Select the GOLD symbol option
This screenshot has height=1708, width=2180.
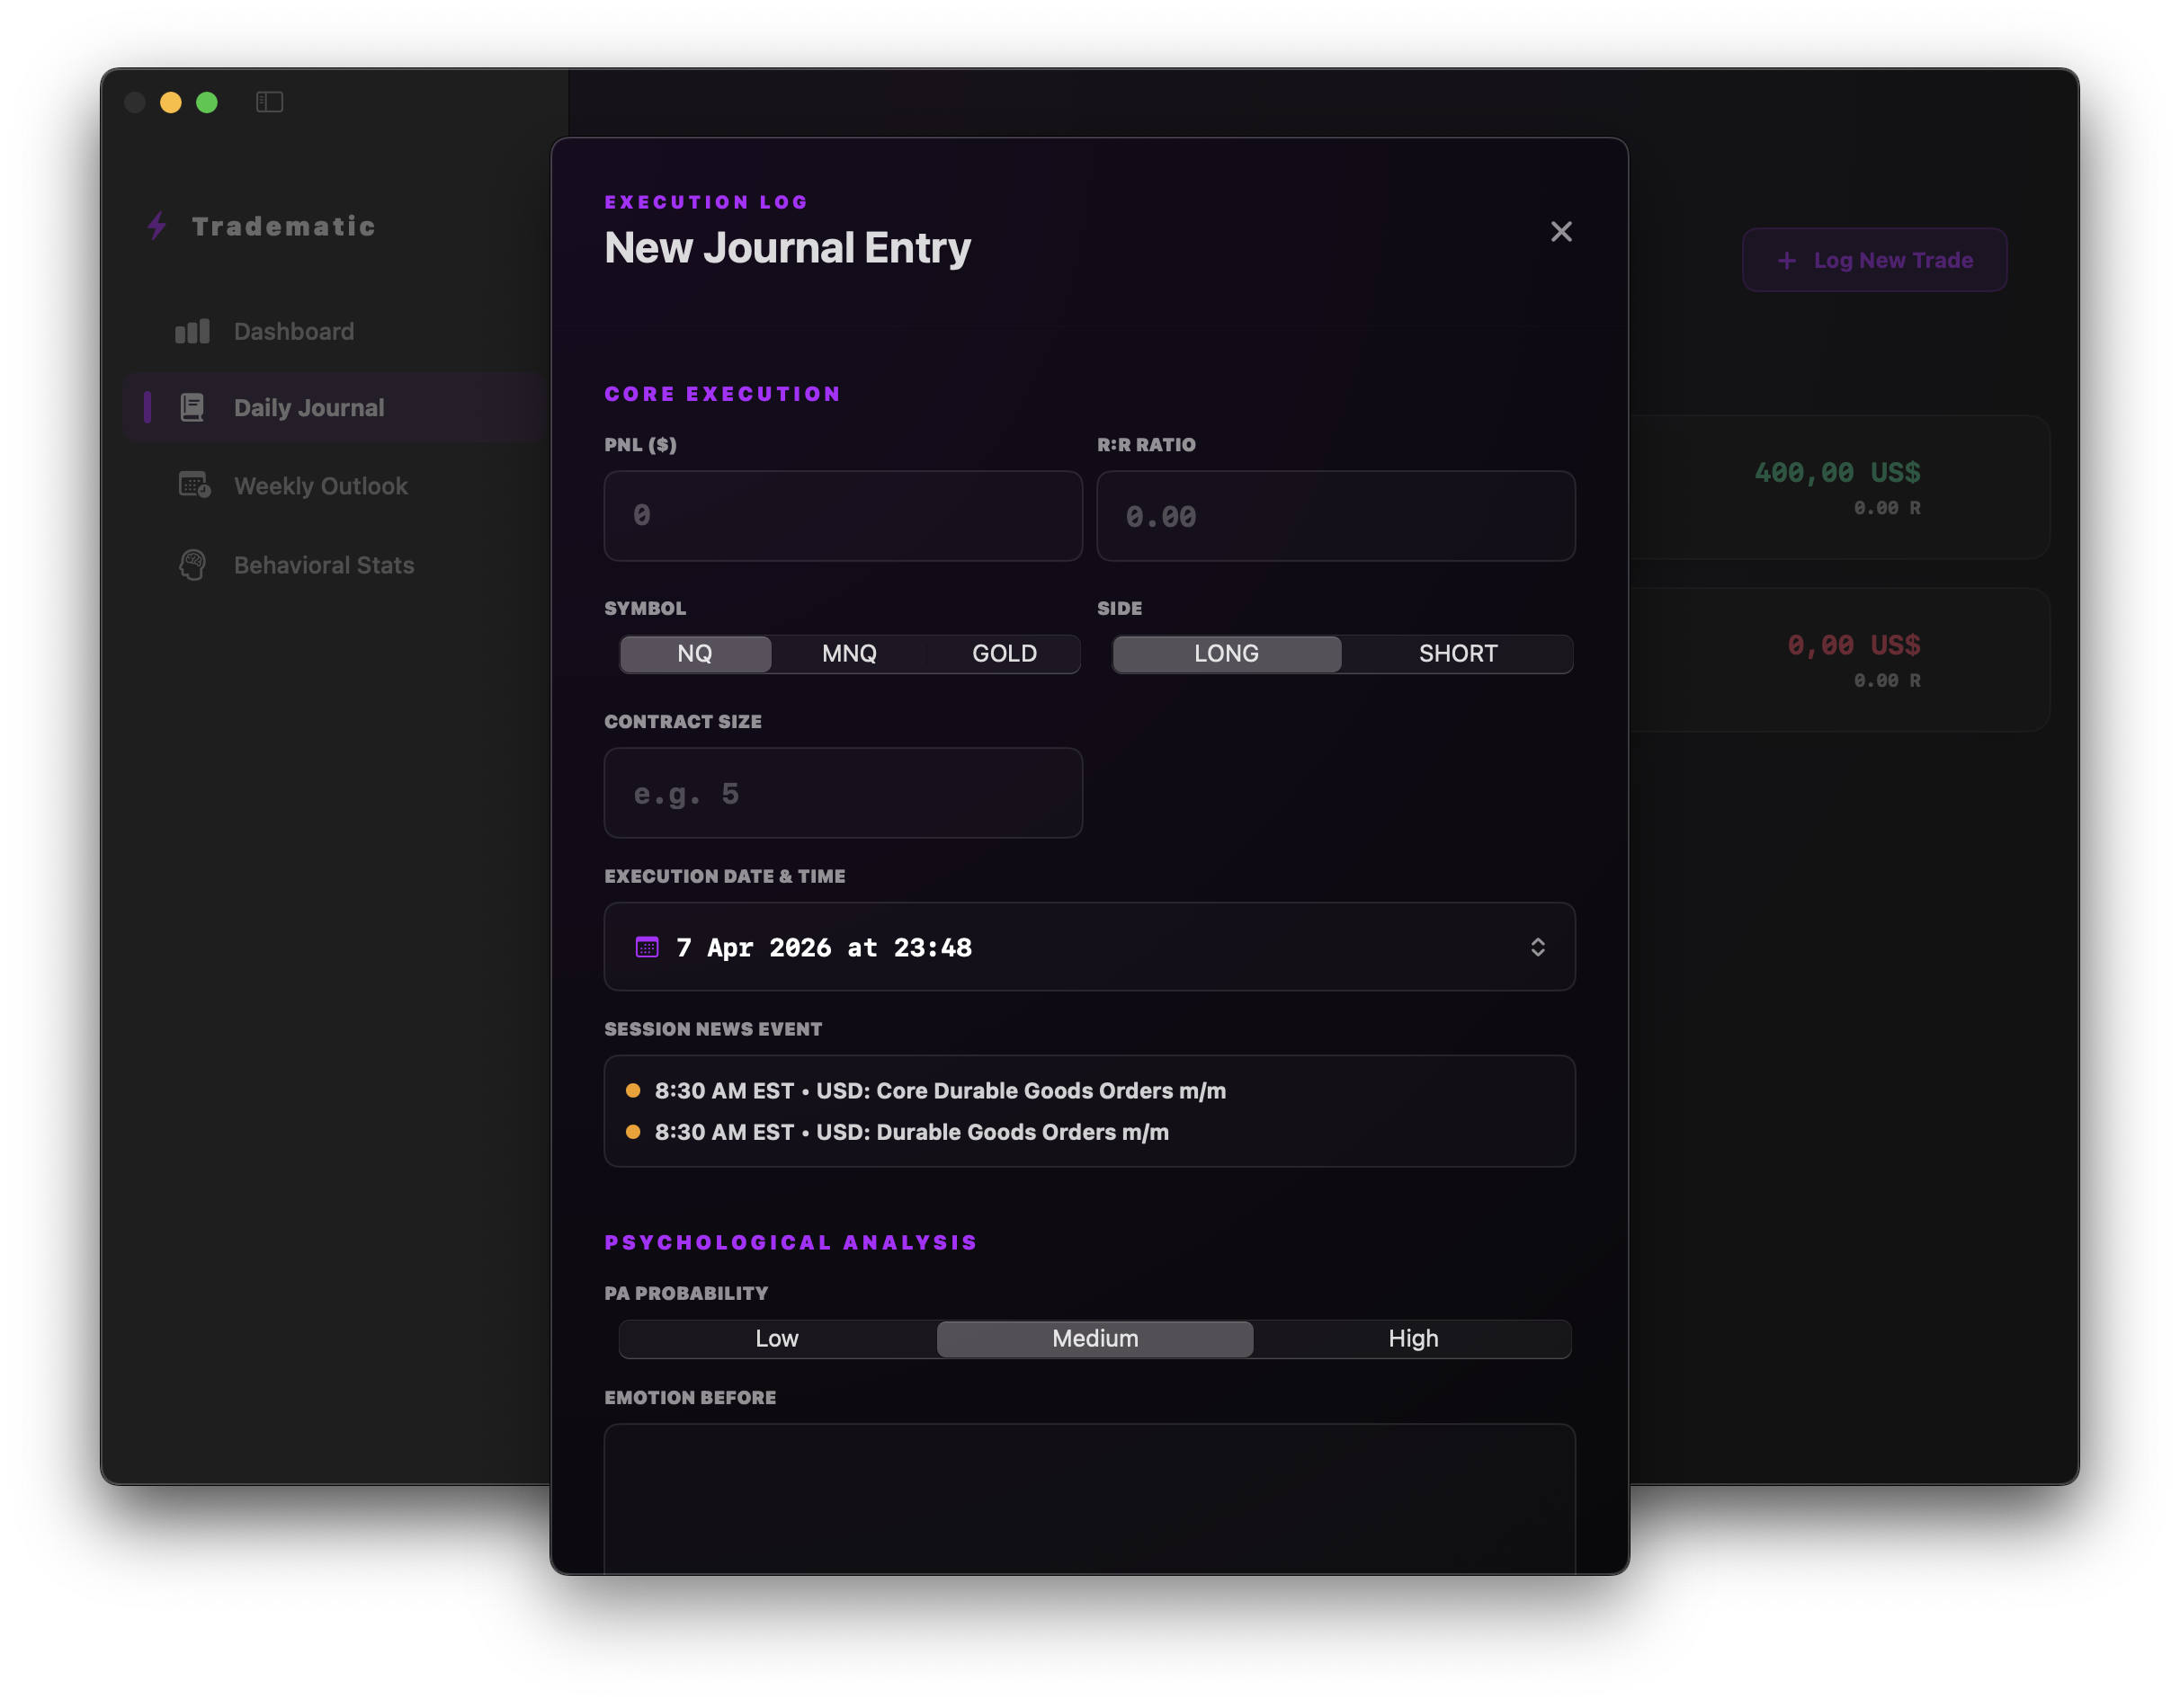tap(1004, 654)
